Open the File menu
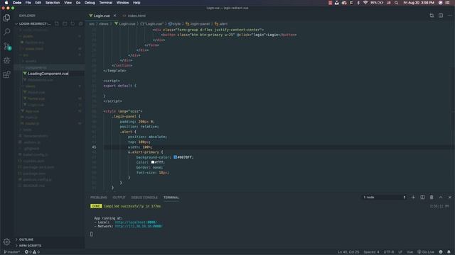 coord(28,3)
